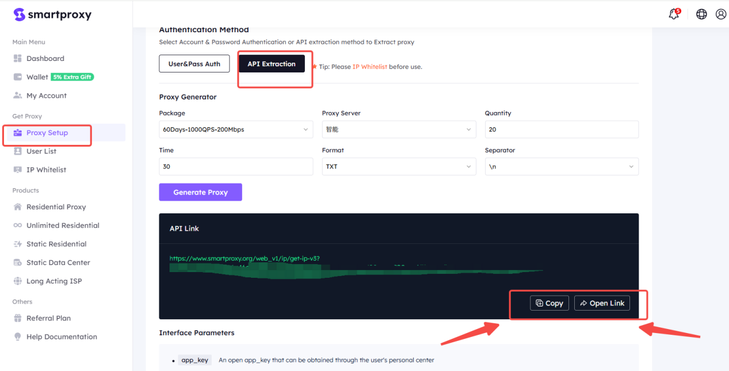
Task: Open Unlimited Residential product page
Action: pos(63,225)
